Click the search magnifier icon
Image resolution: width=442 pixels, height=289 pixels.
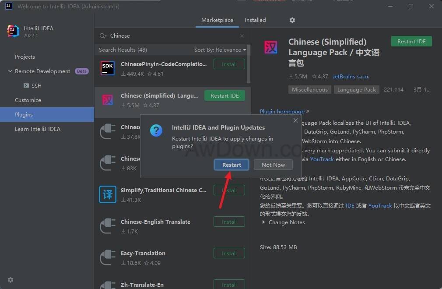tap(103, 36)
